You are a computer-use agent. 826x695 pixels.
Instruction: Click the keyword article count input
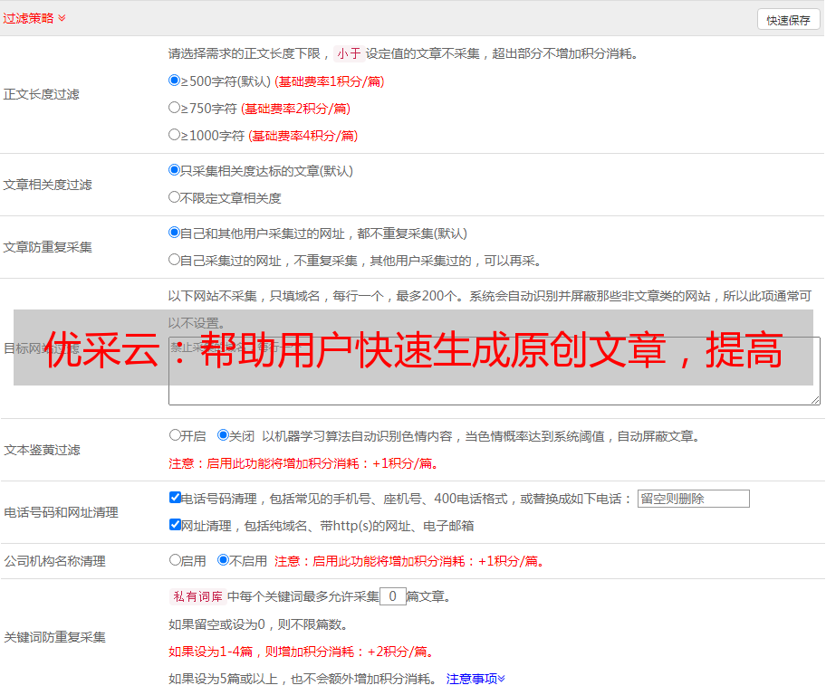click(392, 596)
